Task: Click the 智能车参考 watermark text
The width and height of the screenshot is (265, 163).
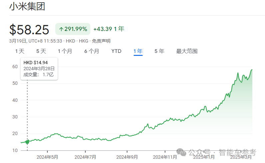Action: point(237,152)
